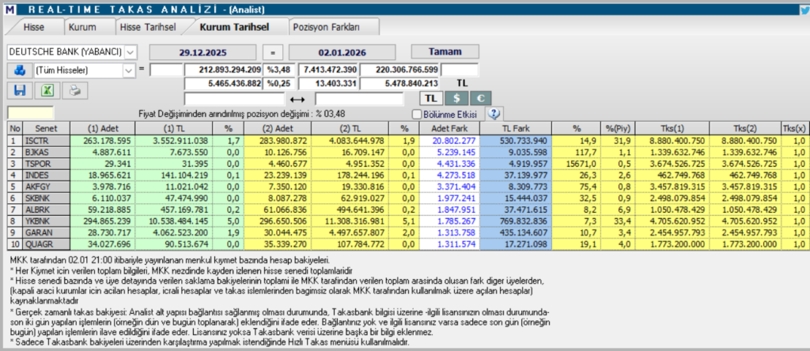This screenshot has width=810, height=351.
Task: Sort by the Senet column header
Action: [46, 128]
